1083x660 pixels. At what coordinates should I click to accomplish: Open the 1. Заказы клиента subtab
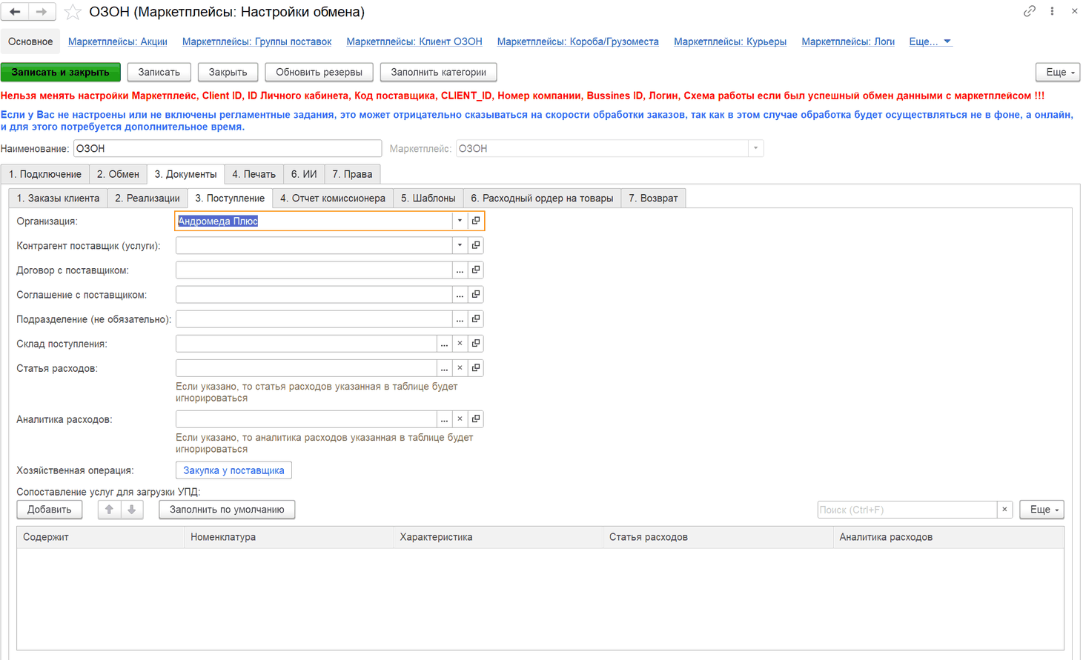[x=58, y=198]
